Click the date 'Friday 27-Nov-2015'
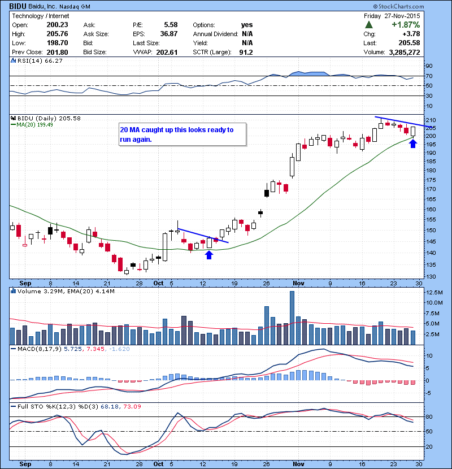452x469 pixels. [392, 16]
